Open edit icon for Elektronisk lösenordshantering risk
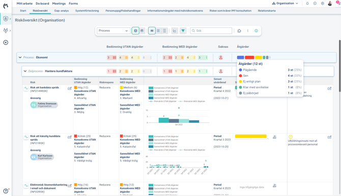 [x=70, y=186]
